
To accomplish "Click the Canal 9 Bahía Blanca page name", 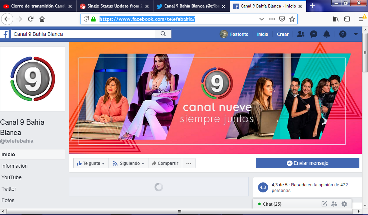I will tap(22, 127).
